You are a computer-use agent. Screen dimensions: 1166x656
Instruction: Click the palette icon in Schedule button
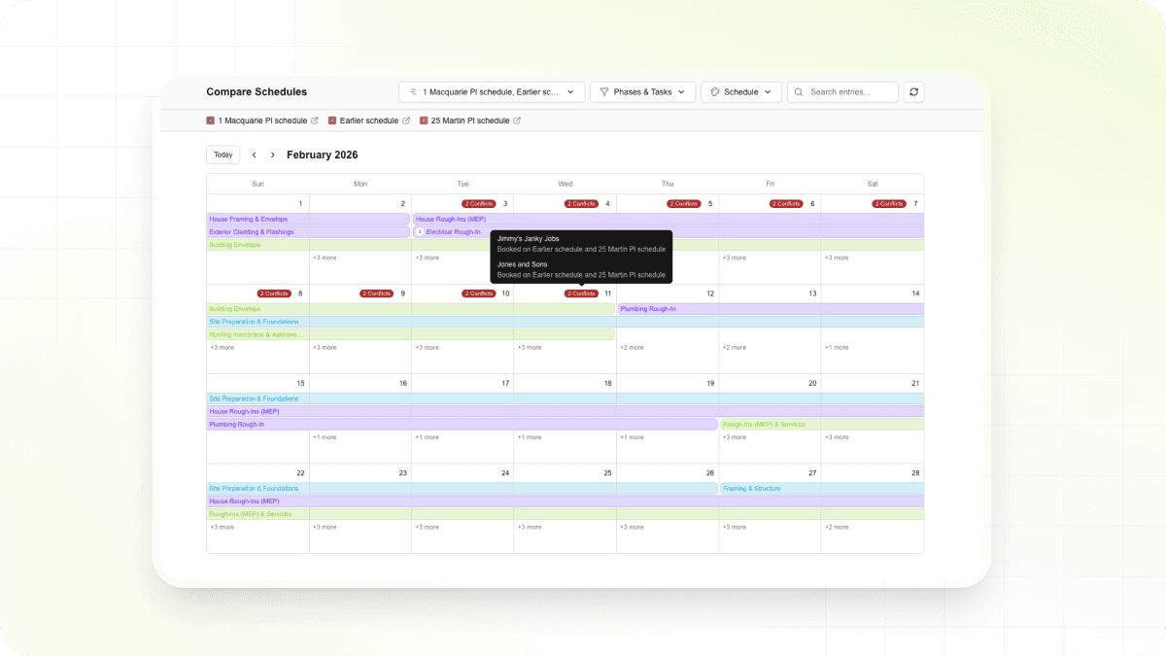(x=714, y=92)
